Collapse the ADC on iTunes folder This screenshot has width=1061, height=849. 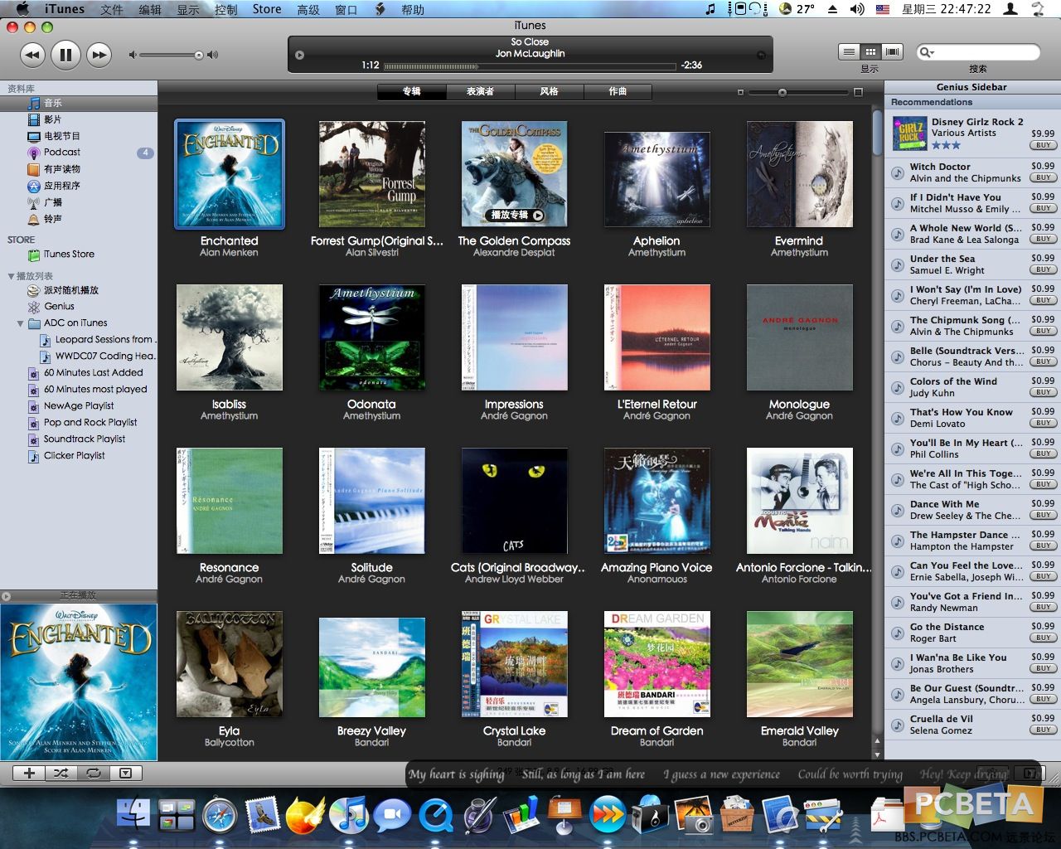coord(20,323)
